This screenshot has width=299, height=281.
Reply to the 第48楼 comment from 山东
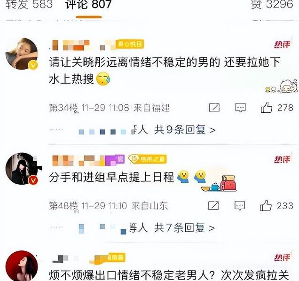240,205
